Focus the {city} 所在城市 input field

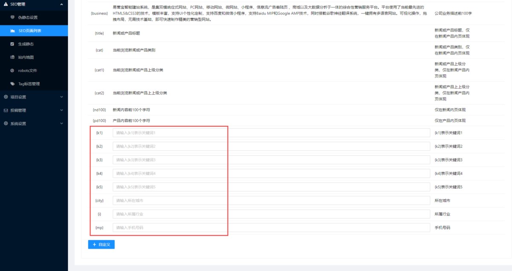[x=271, y=201]
